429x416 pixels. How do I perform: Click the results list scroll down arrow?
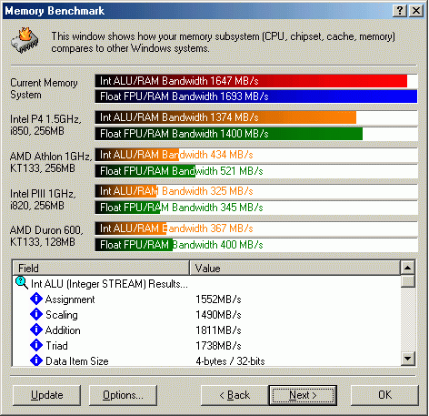408,359
